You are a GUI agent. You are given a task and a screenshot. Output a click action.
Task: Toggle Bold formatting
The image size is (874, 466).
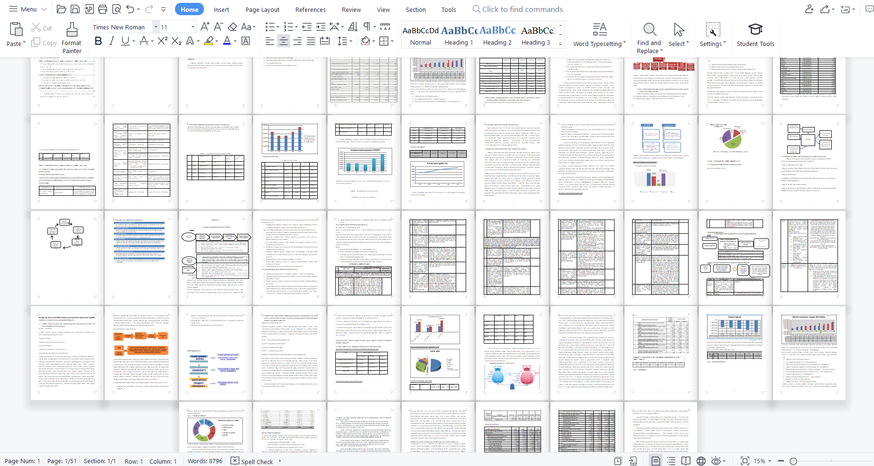coord(98,41)
